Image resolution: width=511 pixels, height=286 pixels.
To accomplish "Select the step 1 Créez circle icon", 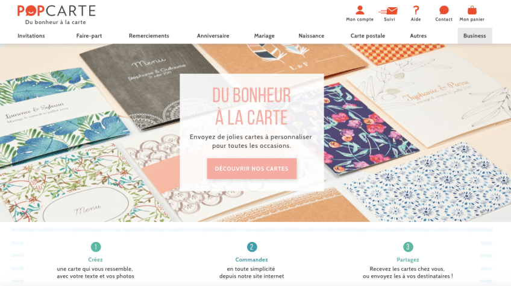I will (x=95, y=247).
